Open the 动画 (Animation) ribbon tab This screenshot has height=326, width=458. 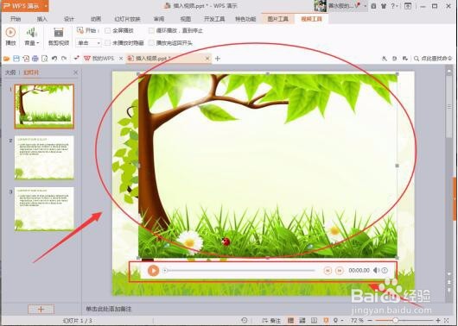(x=96, y=19)
